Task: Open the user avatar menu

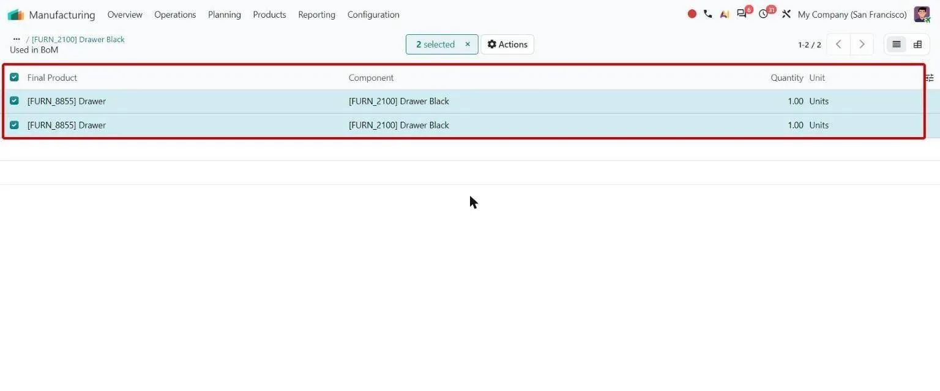Action: [922, 14]
